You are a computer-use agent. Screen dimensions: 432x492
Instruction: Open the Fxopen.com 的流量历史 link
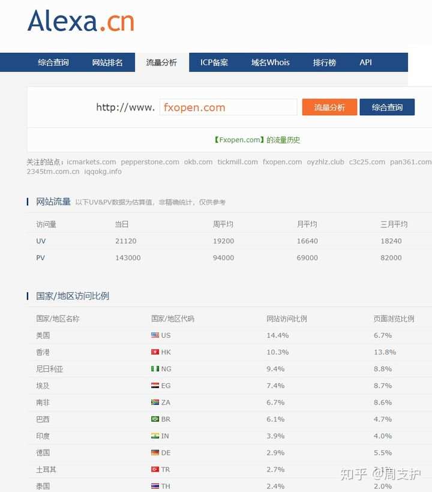coord(257,140)
